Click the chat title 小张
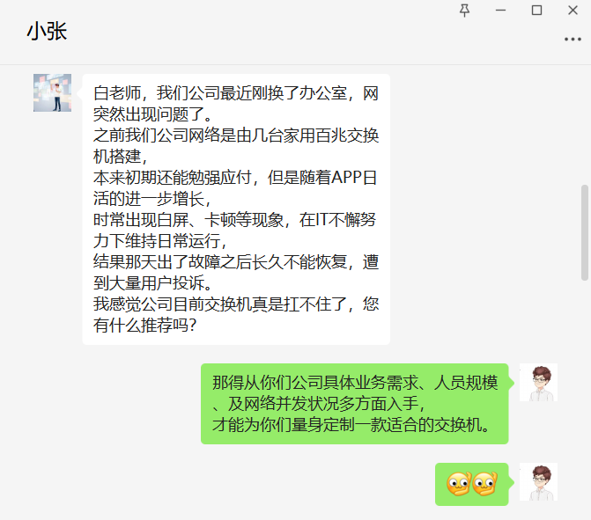 47,31
